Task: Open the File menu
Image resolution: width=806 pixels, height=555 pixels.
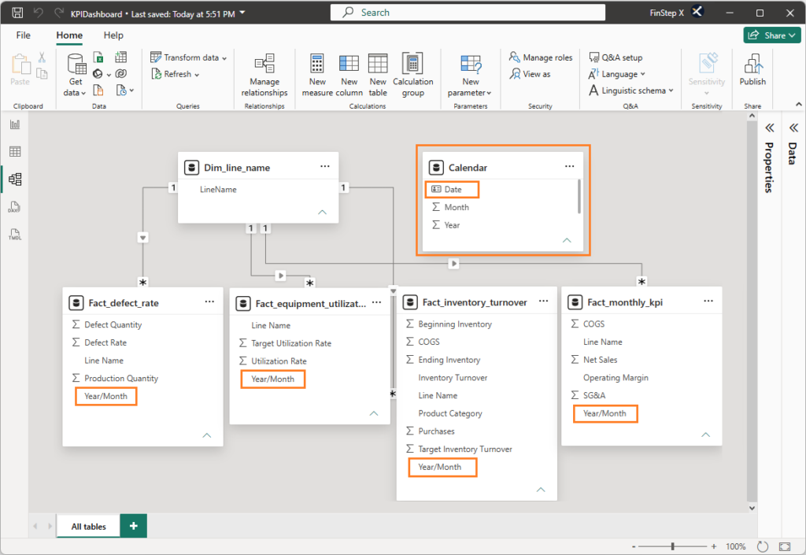Action: click(x=23, y=35)
